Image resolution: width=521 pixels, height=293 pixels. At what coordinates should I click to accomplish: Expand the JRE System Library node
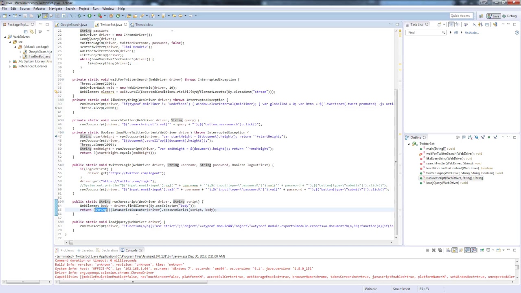tap(10, 61)
